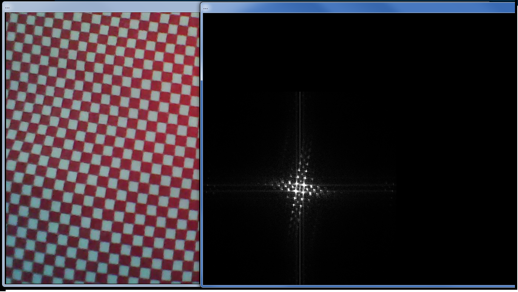Grab the left border of the spectrum window
Viewport: 518px width, 292px height.
point(202,151)
